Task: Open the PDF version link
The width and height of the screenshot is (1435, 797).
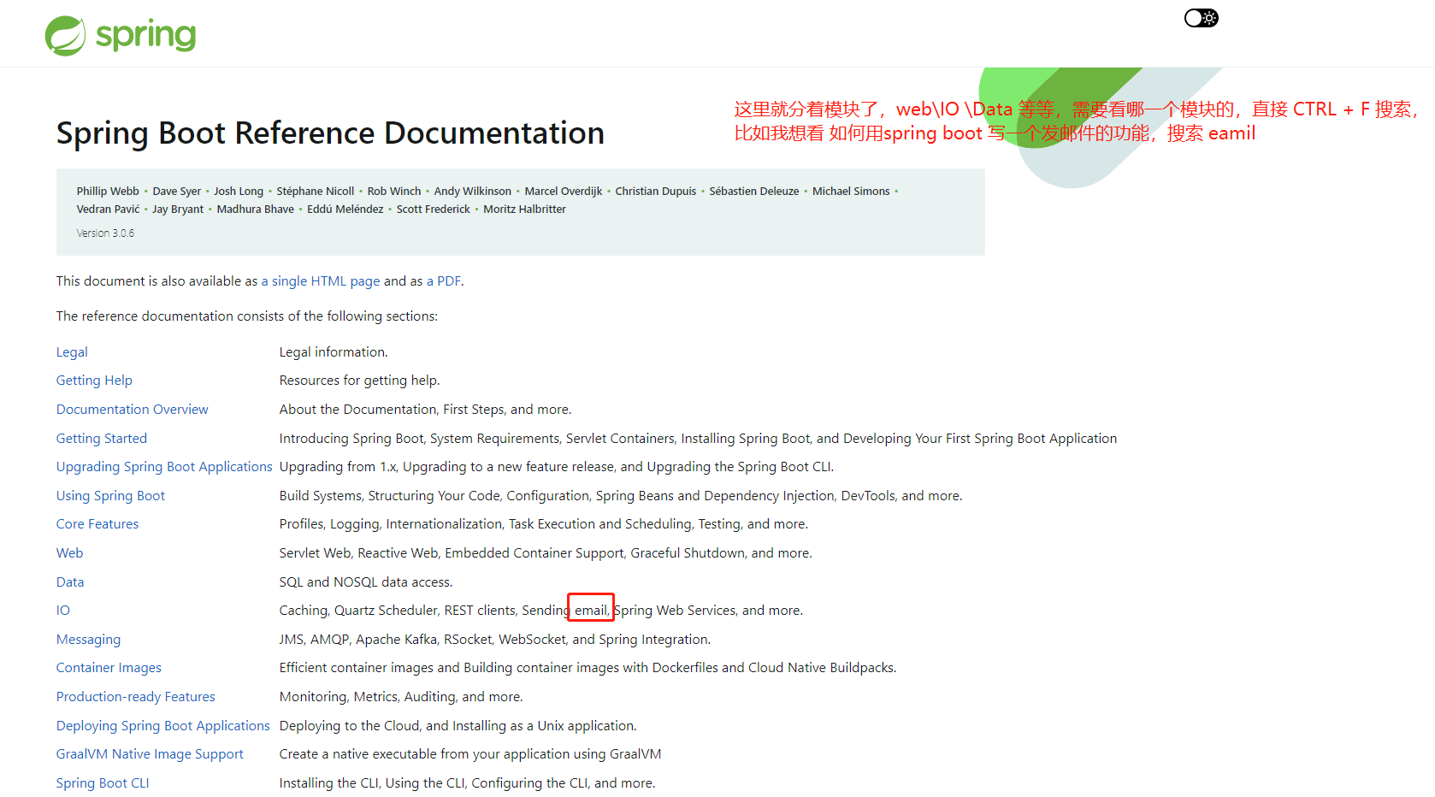Action: [x=444, y=281]
